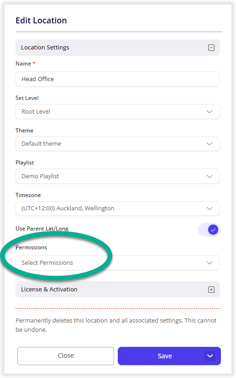The height and width of the screenshot is (378, 236).
Task: Click the chevron arrow in Theme field
Action: 210,144
